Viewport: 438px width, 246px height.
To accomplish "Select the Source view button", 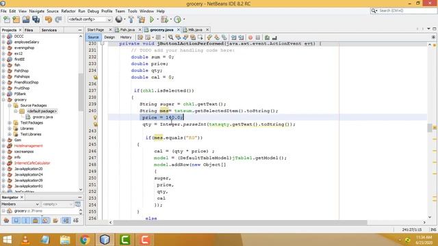I will click(x=93, y=37).
